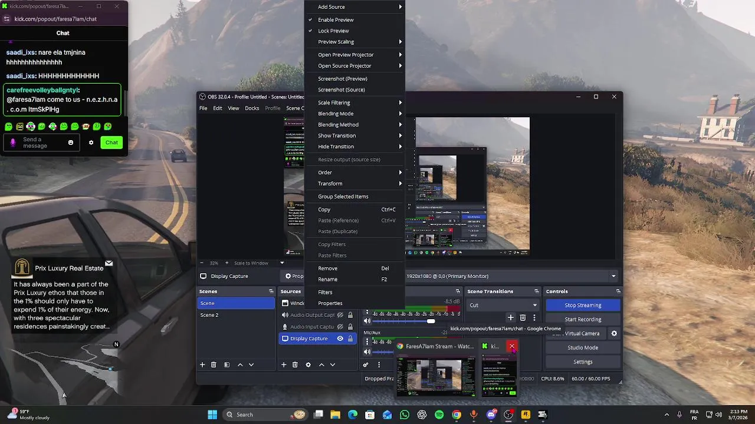Open Virtual Camera settings gear icon
Screen dimensions: 755x424
pos(614,333)
